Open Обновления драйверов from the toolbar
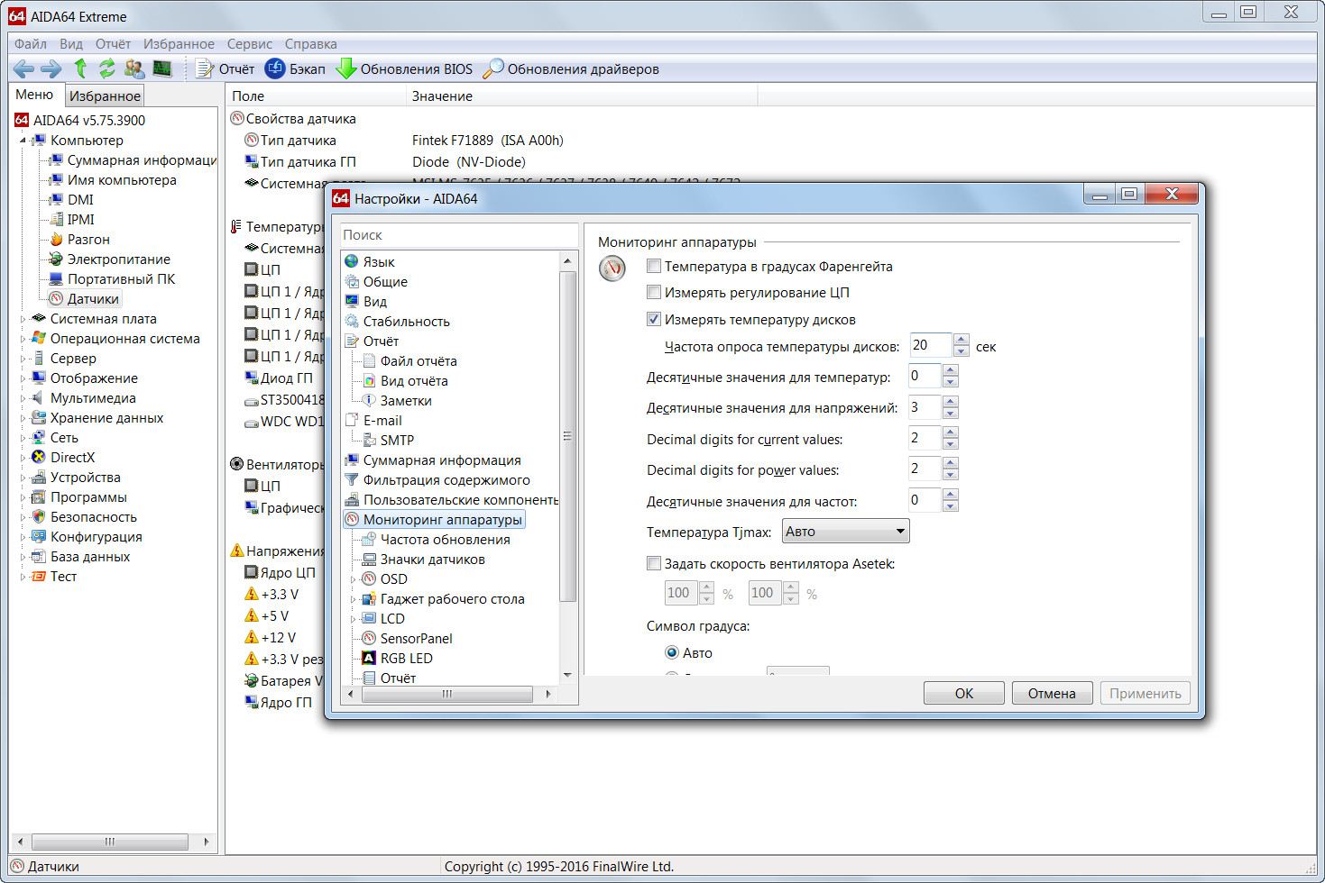Image resolution: width=1325 pixels, height=883 pixels. (571, 68)
